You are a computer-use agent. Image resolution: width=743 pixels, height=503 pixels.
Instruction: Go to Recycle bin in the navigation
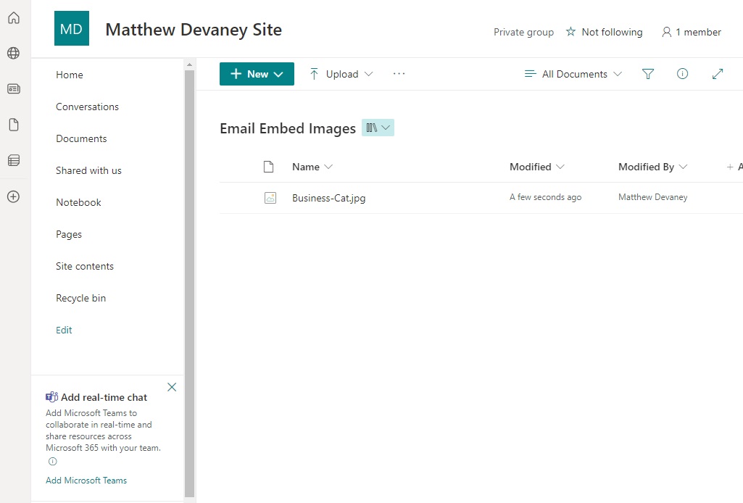[81, 298]
